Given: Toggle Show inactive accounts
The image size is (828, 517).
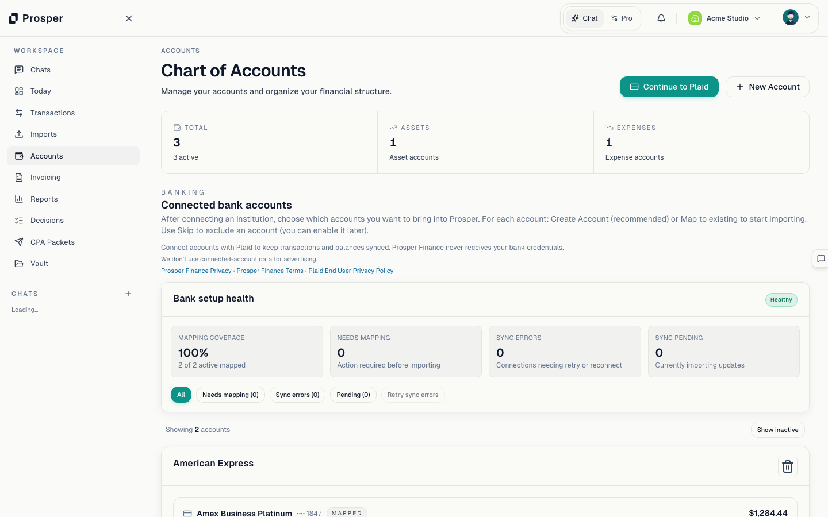Looking at the screenshot, I should [777, 430].
